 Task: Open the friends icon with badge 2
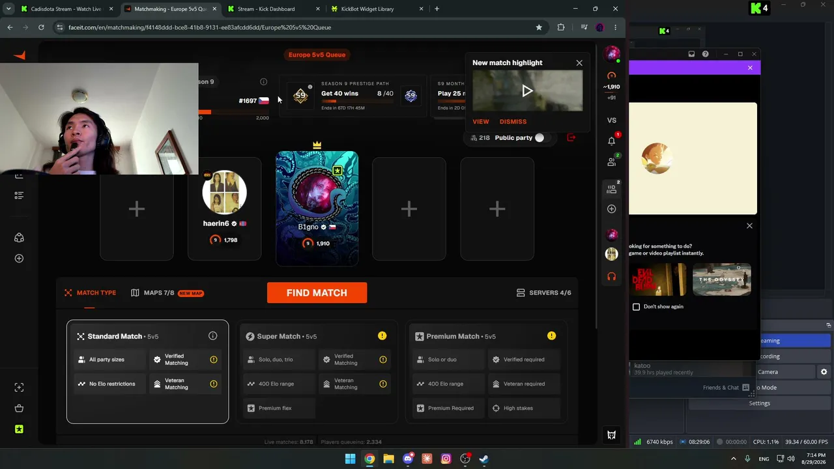coord(611,162)
